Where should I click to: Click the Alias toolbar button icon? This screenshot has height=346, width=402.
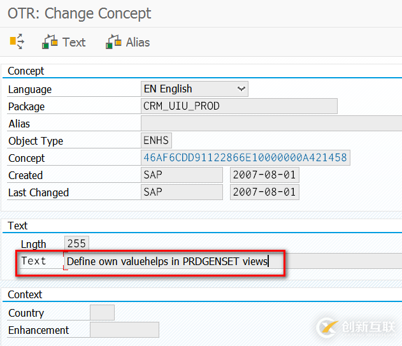(114, 42)
